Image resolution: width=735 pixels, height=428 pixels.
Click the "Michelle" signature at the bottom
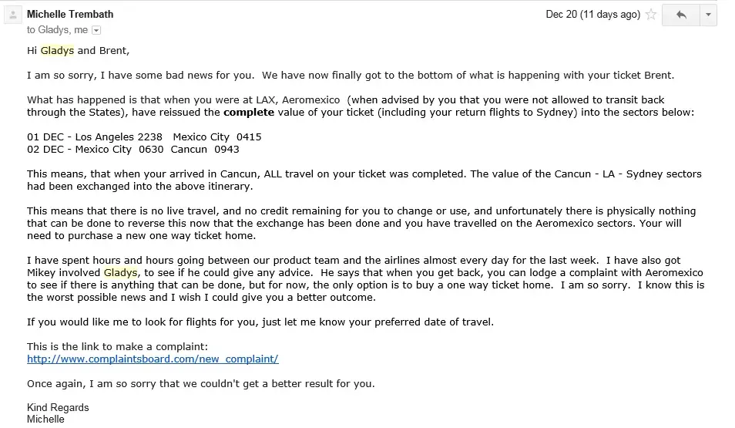coord(46,419)
